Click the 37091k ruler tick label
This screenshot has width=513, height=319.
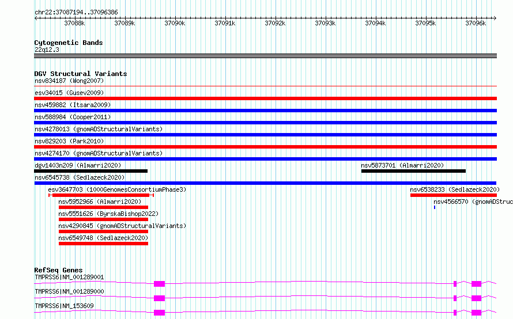225,23
